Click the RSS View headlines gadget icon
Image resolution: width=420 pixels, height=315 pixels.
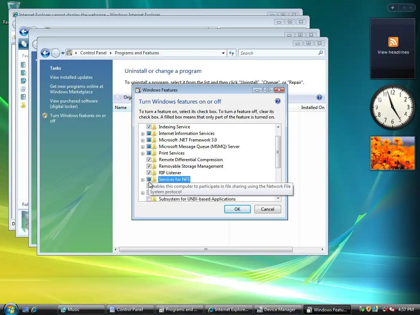point(393,42)
